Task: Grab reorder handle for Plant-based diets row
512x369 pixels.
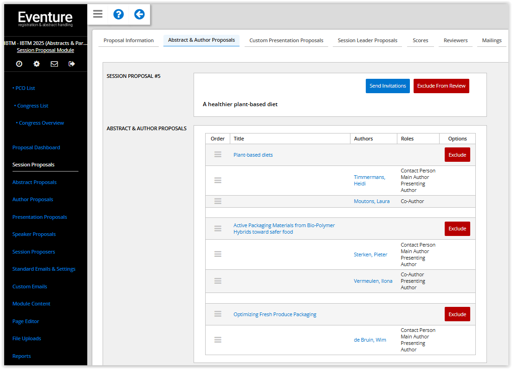Action: pyautogui.click(x=218, y=154)
